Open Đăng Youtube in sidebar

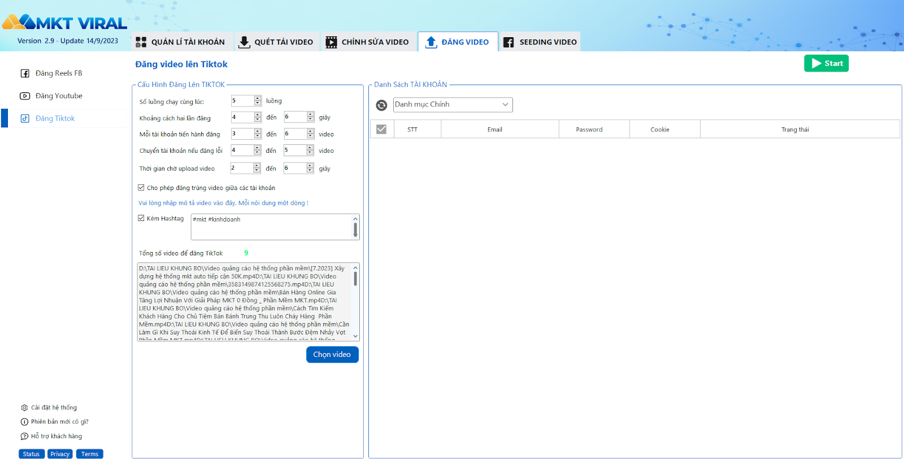[59, 96]
